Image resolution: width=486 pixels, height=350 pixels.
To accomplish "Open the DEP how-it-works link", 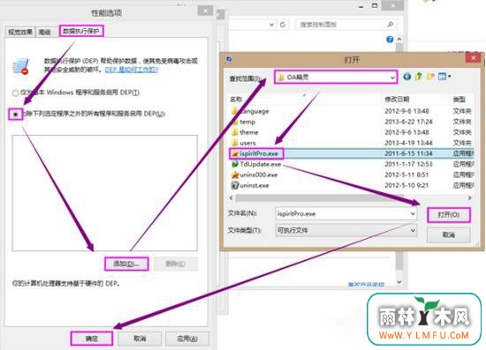I will pyautogui.click(x=132, y=70).
